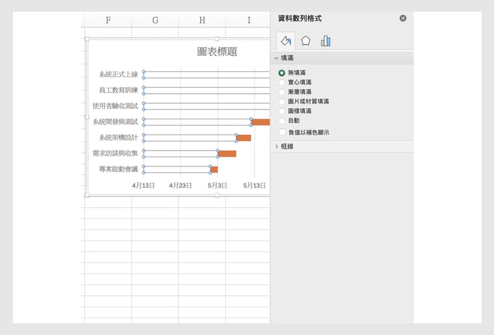Open the Series Options bar chart tab
494x335 pixels.
pos(325,41)
